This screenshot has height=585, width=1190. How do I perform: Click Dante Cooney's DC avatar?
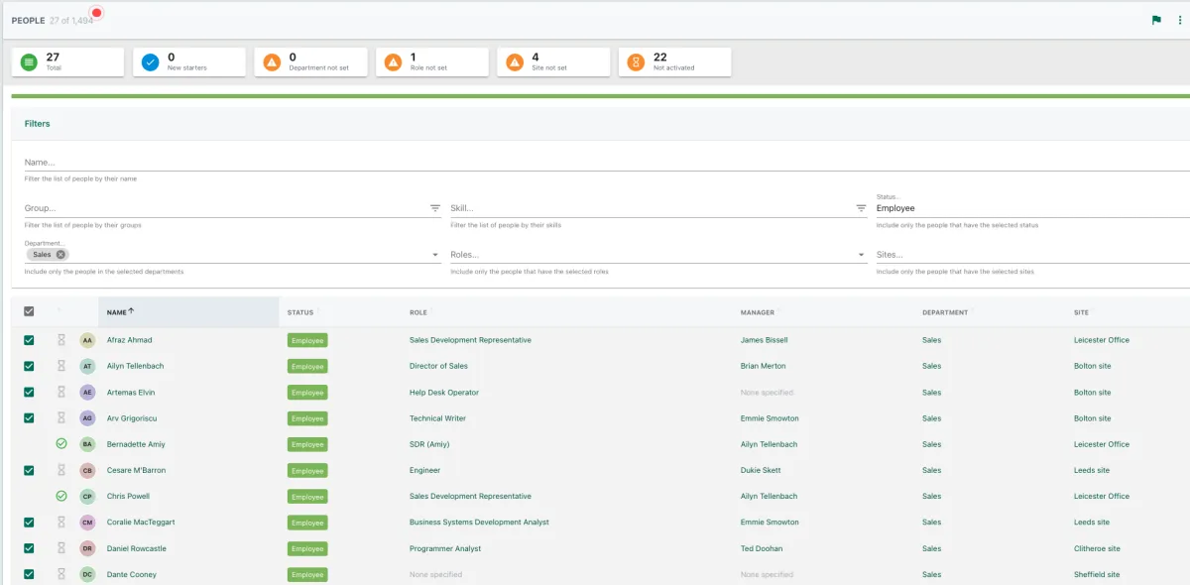tap(87, 574)
